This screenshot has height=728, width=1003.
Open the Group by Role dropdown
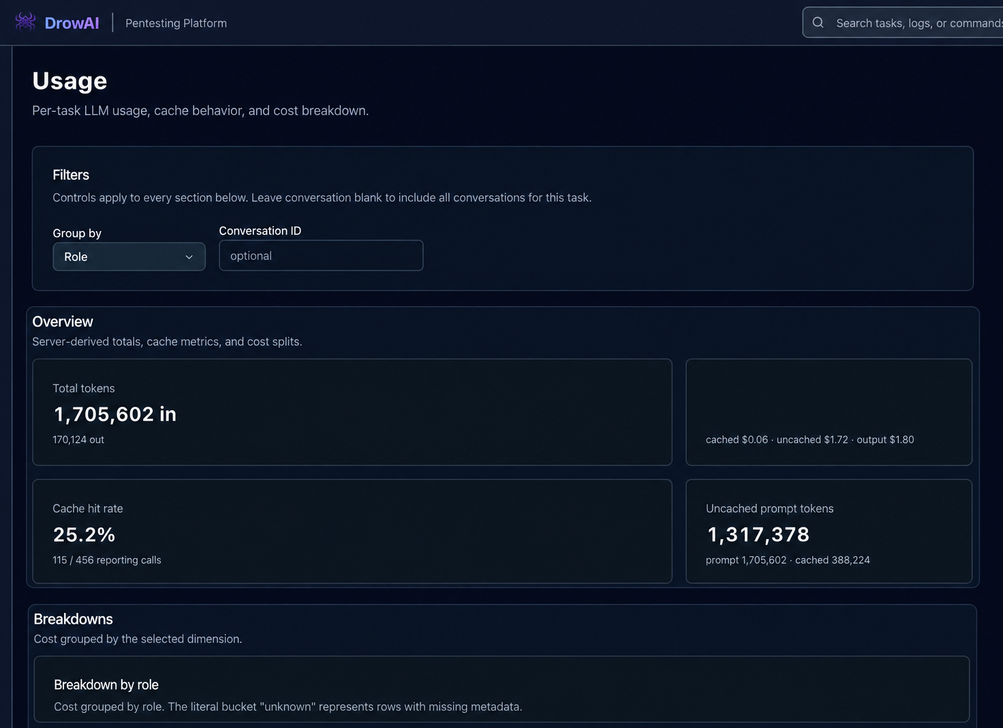129,257
